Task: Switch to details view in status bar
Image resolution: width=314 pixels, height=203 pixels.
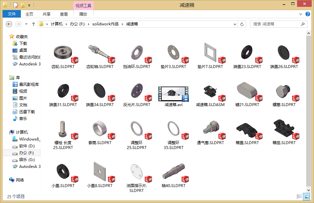Action: tap(299, 196)
